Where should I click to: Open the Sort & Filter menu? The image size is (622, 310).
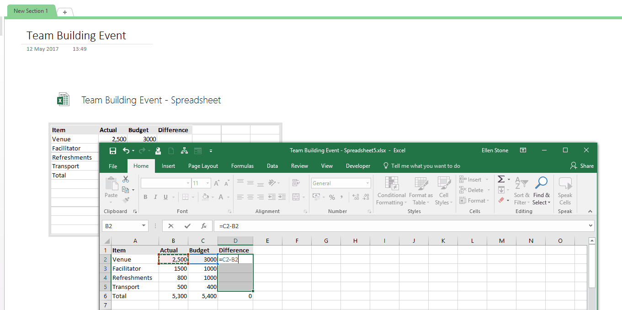click(x=521, y=191)
